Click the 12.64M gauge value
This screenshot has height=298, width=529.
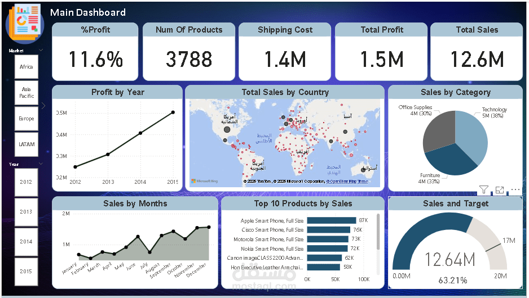click(x=449, y=260)
